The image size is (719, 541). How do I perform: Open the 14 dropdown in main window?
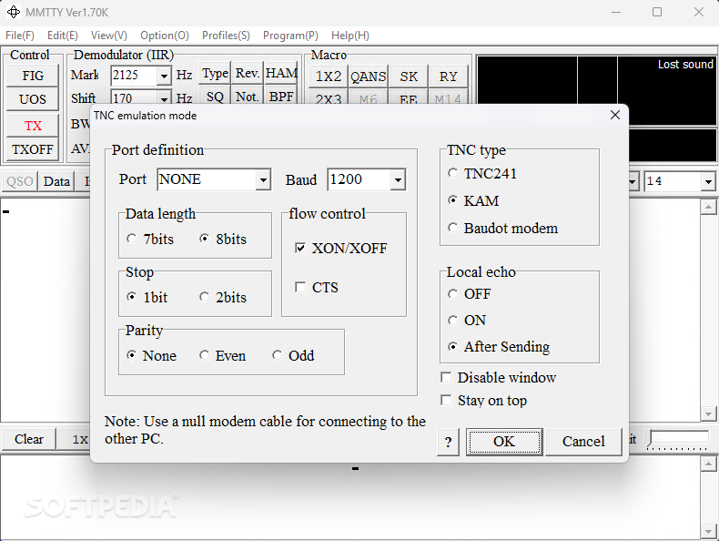pyautogui.click(x=708, y=182)
